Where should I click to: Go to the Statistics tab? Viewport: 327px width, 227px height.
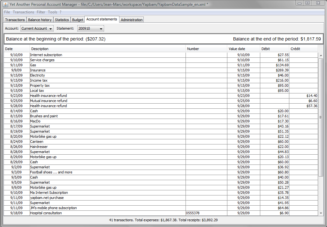click(x=62, y=20)
